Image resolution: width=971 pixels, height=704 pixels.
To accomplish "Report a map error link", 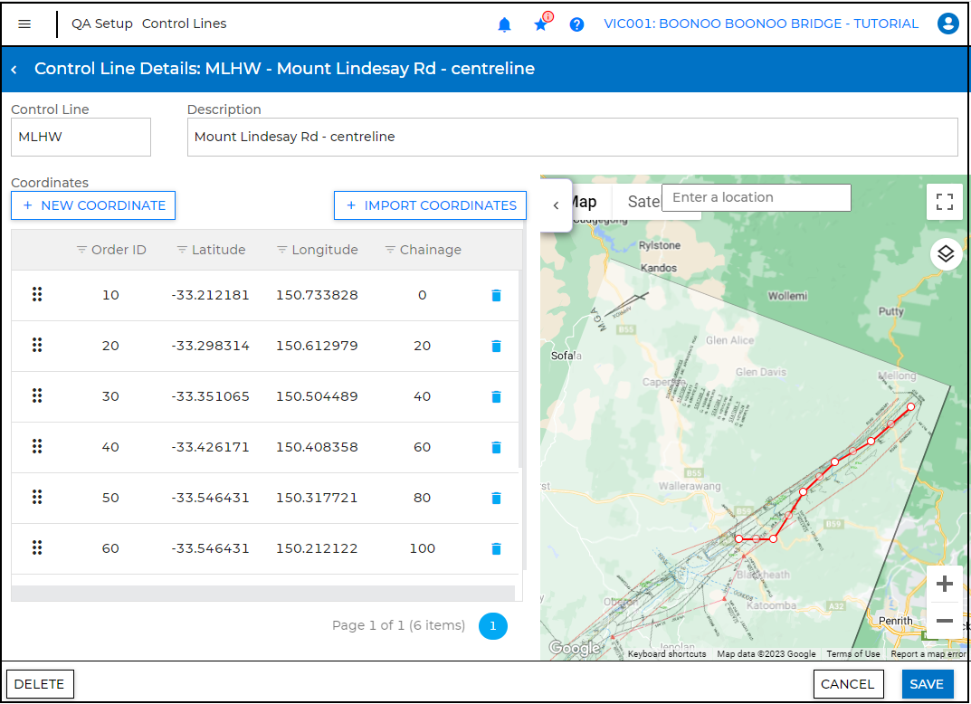I will [x=928, y=654].
